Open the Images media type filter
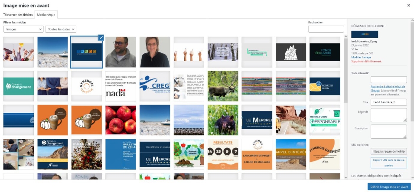 [x=23, y=29]
